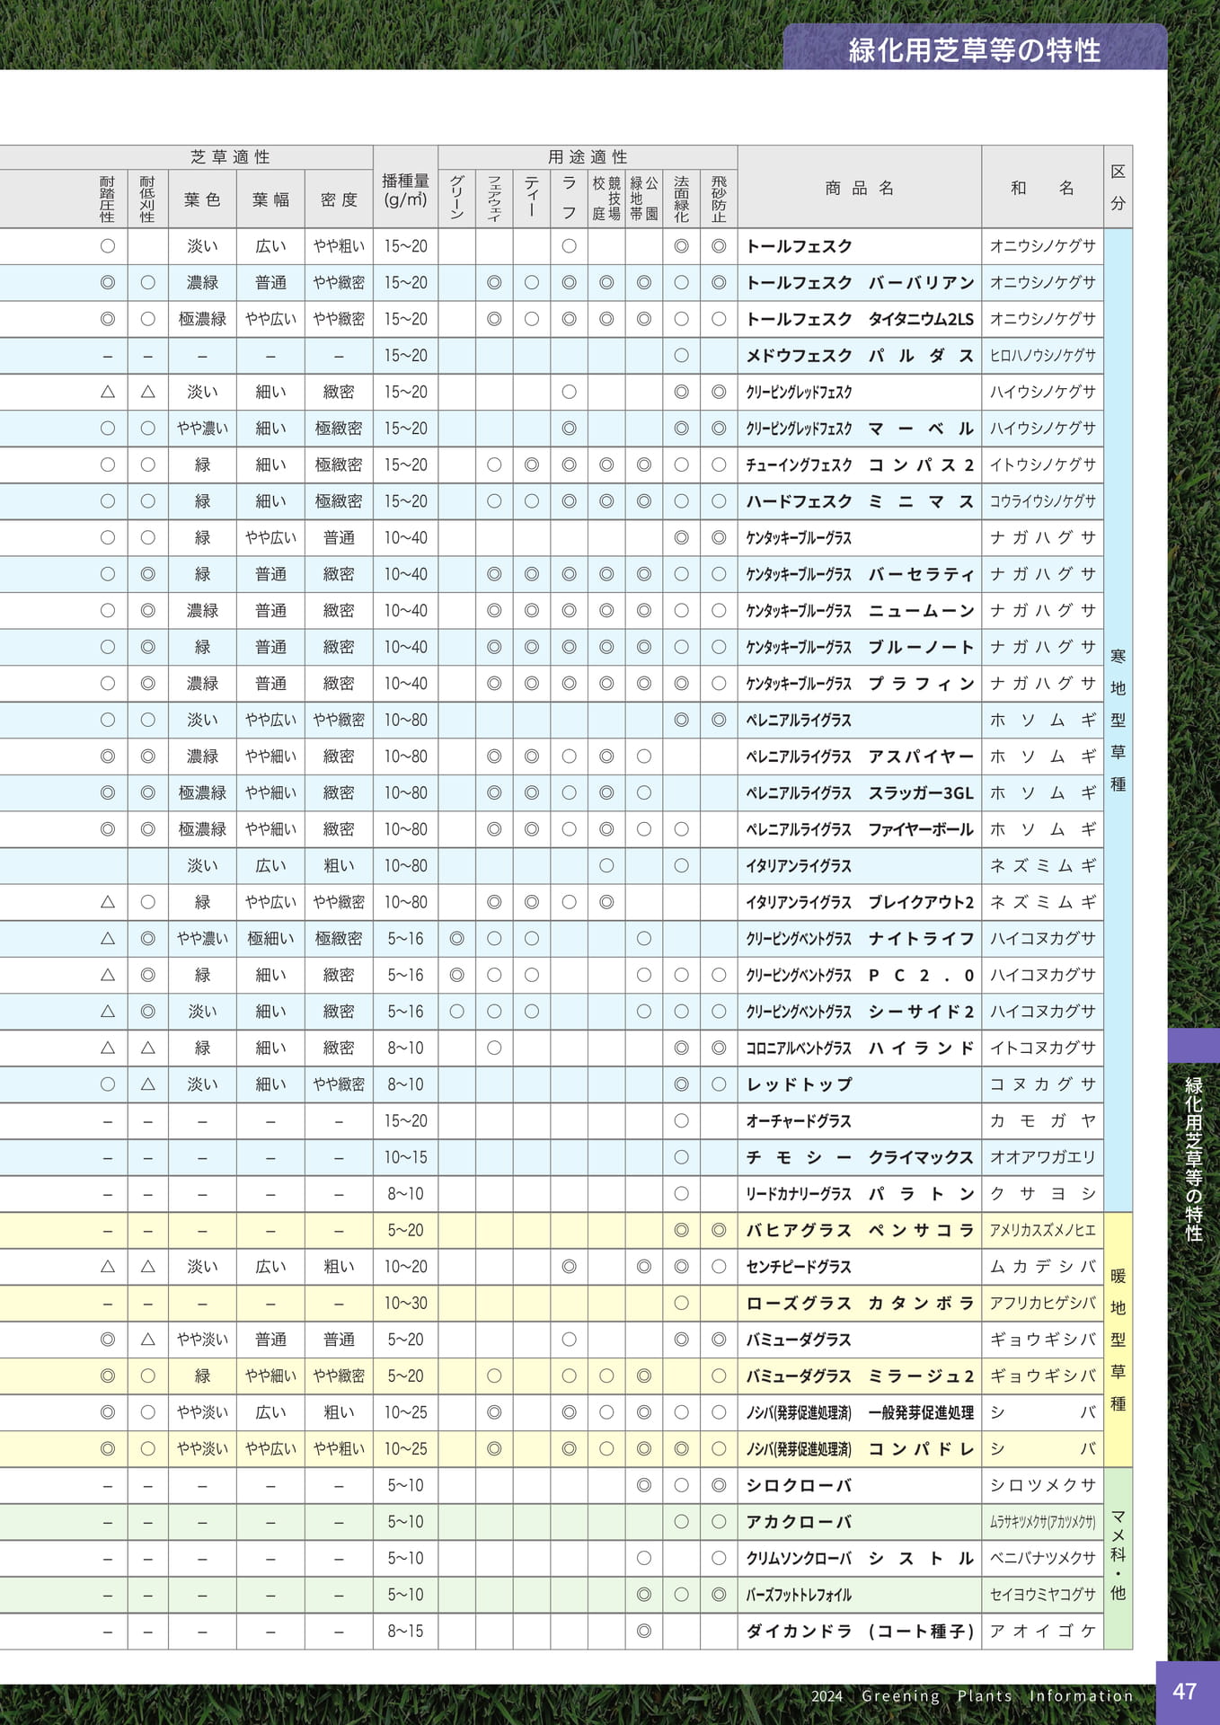The width and height of the screenshot is (1220, 1725).
Task: Click the top page title 緑化用芝草等の特性
Action: pos(975,50)
